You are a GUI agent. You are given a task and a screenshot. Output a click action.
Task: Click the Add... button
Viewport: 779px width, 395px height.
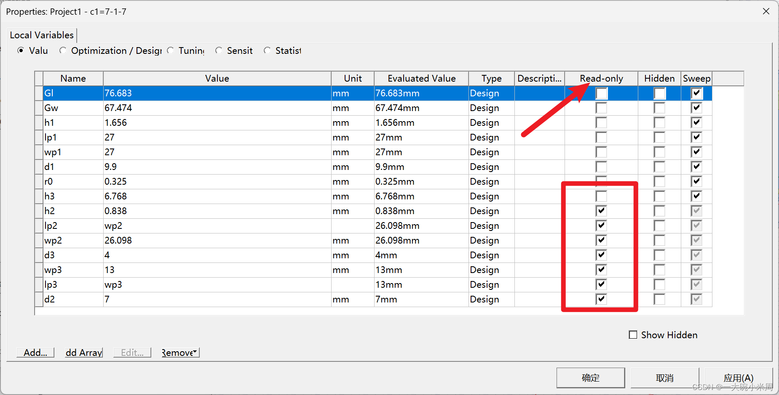[x=35, y=353]
